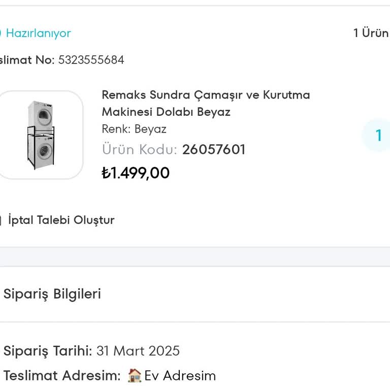Click the Ürün Kodu label

pyautogui.click(x=140, y=150)
